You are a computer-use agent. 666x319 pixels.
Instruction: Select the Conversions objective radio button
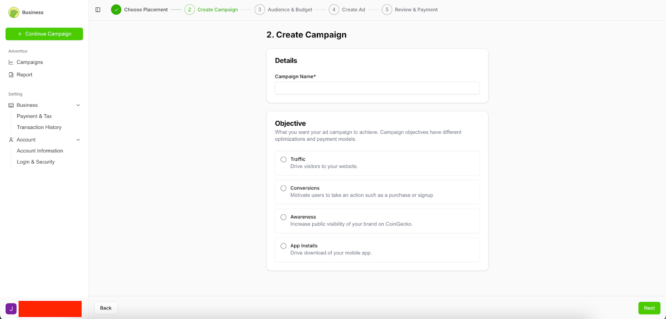[x=283, y=188]
